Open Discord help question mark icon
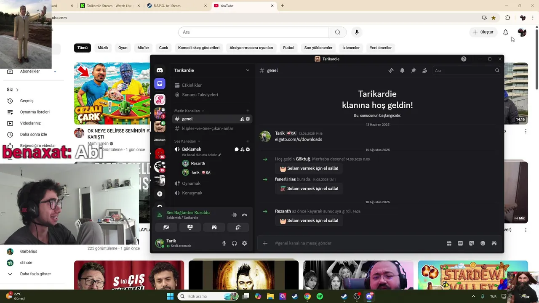 pyautogui.click(x=464, y=59)
